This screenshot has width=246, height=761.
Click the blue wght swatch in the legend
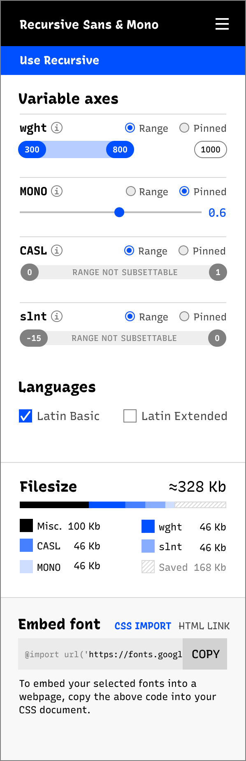(148, 526)
